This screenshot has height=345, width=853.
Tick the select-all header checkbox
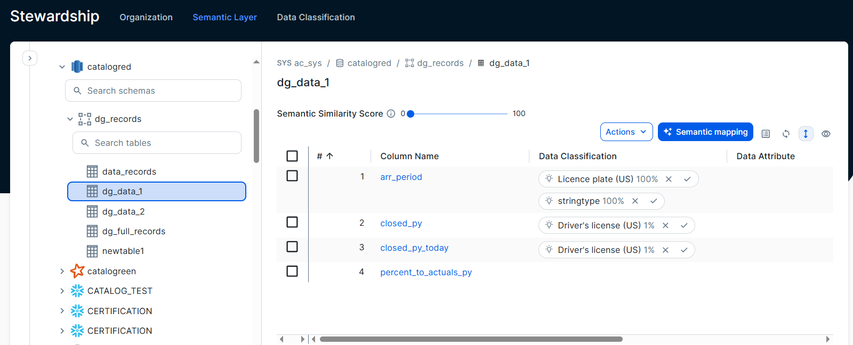pos(292,156)
